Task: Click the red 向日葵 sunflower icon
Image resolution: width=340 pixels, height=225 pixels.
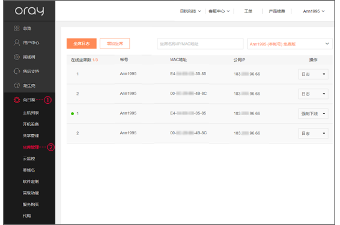Action: (17, 100)
